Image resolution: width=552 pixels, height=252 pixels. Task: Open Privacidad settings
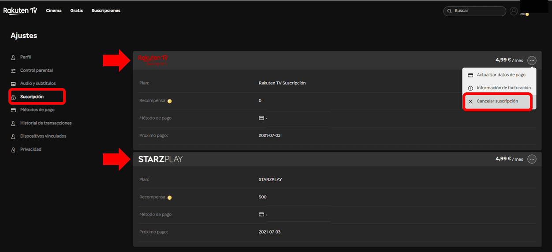click(31, 150)
